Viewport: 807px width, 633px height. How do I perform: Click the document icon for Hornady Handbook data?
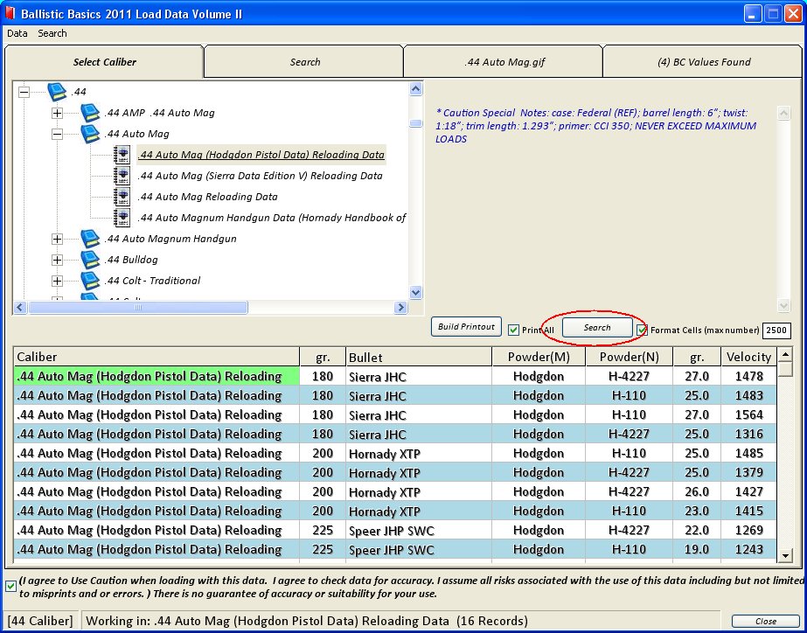[x=123, y=218]
